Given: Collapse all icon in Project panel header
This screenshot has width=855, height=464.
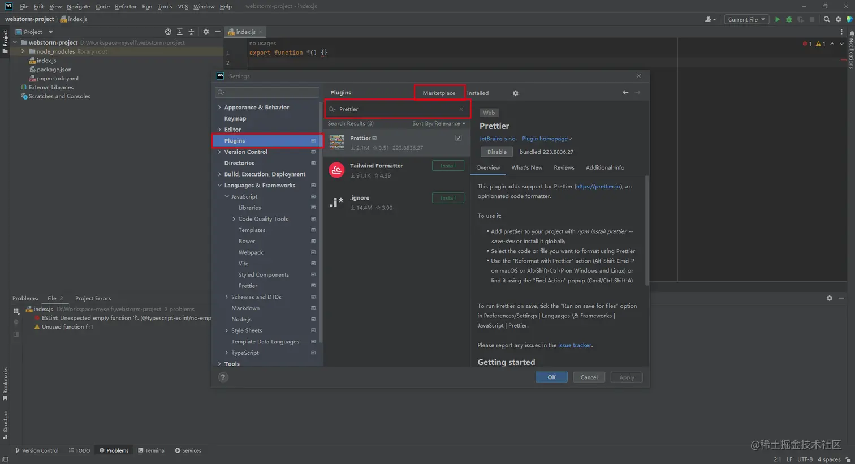Looking at the screenshot, I should (191, 32).
